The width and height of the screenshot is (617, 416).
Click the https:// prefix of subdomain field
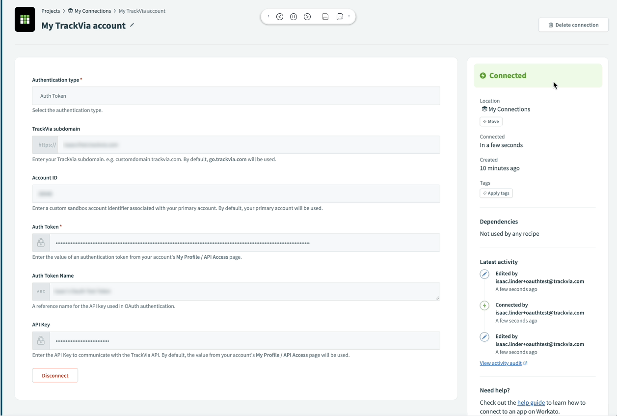click(46, 145)
